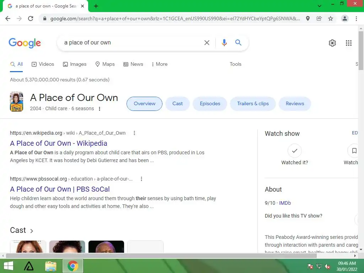Open the triangle app in taskbar
The width and height of the screenshot is (364, 273).
(29, 266)
